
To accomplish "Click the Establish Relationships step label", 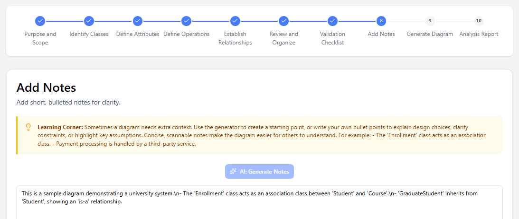I will 235,38.
